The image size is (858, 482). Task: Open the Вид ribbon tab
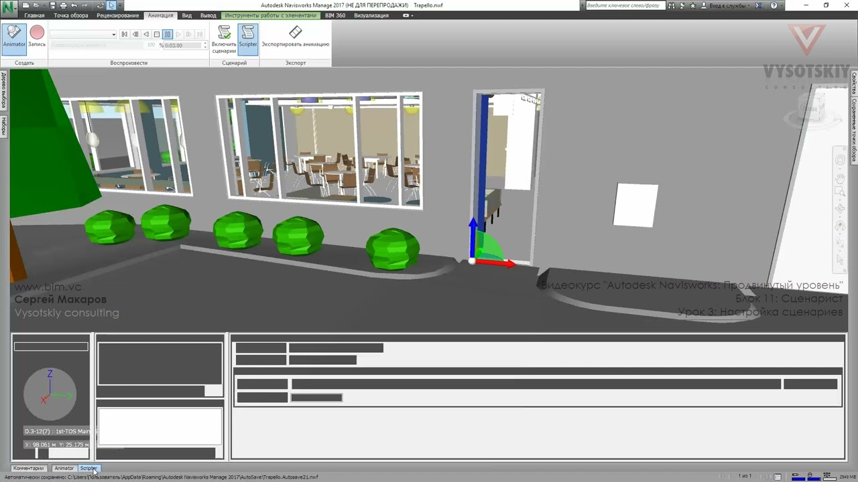[x=187, y=15]
